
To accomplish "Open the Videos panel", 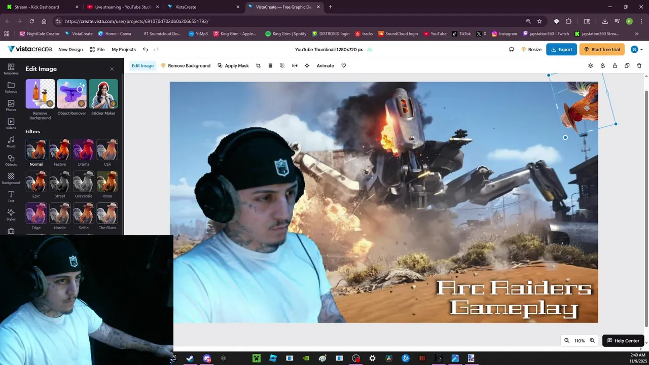I will click(11, 124).
